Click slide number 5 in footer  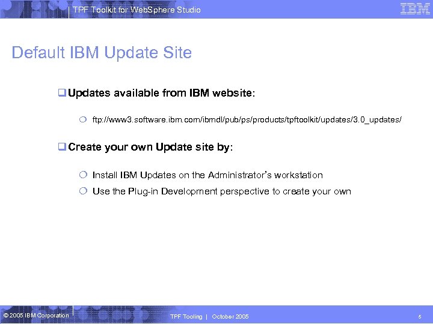point(420,317)
